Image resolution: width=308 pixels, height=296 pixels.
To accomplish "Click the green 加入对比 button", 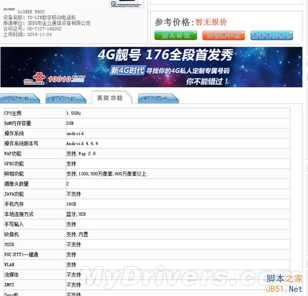I will pyautogui.click(x=176, y=35).
